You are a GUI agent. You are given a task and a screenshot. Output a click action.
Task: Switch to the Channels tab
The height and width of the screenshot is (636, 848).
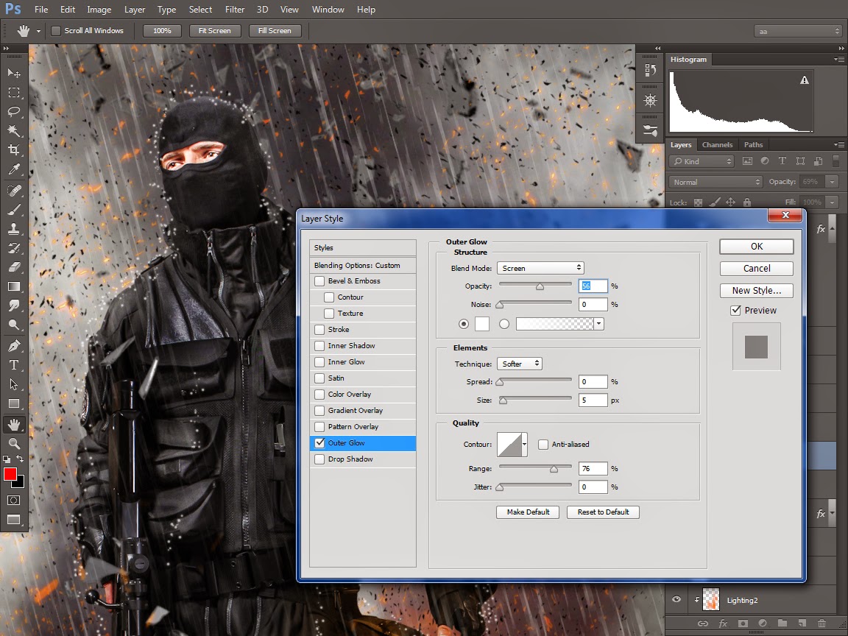717,145
